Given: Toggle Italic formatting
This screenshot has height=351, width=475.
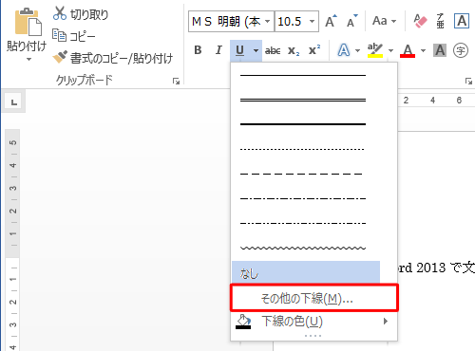Looking at the screenshot, I should point(218,50).
